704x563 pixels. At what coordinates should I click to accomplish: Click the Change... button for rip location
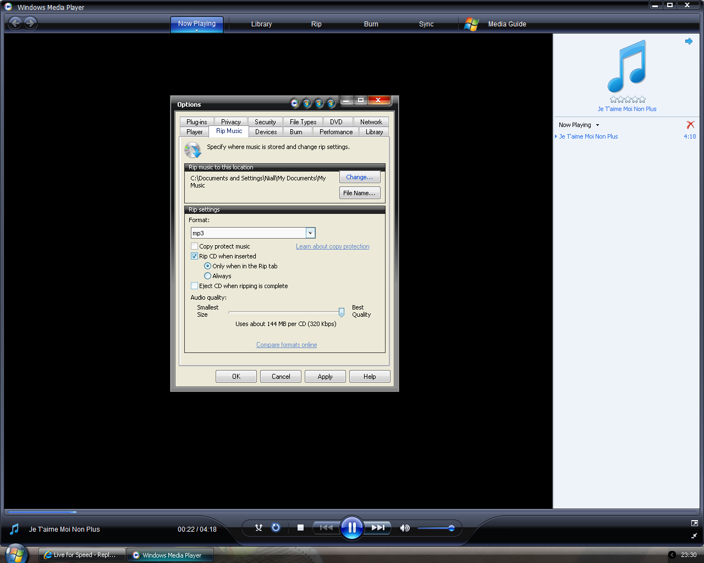[x=360, y=177]
